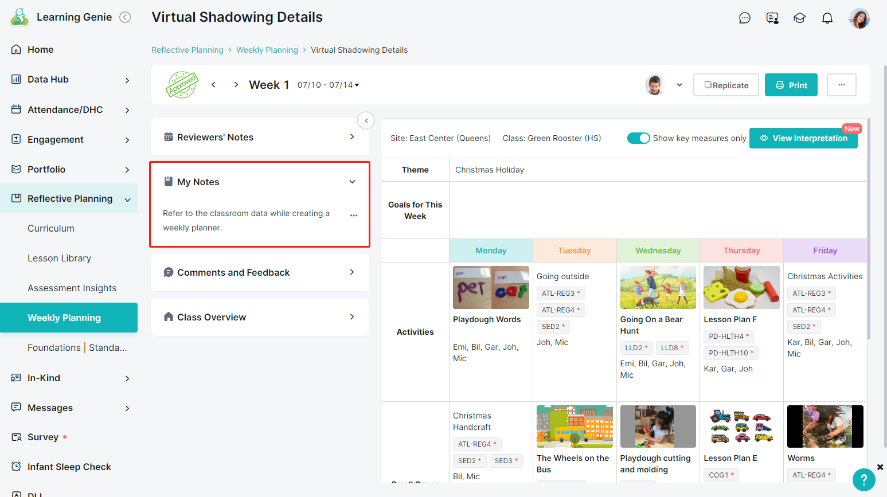Click the PD-HLTH10 measure tag on Thursday
This screenshot has height=497, width=887.
(731, 353)
